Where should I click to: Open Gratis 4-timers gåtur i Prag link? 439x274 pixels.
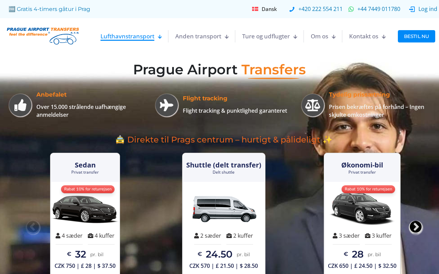pos(49,9)
